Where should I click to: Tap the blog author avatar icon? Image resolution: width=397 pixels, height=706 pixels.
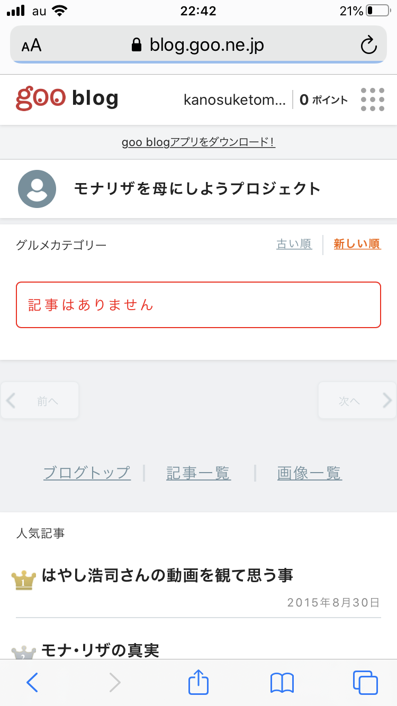37,189
